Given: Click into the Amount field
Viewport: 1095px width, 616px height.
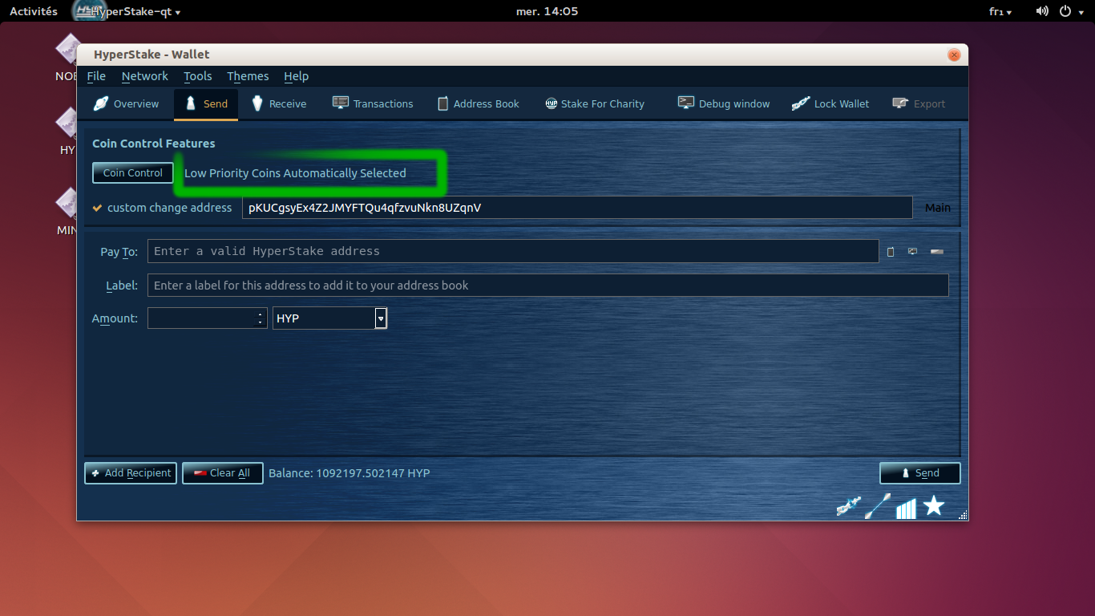Looking at the screenshot, I should [201, 318].
